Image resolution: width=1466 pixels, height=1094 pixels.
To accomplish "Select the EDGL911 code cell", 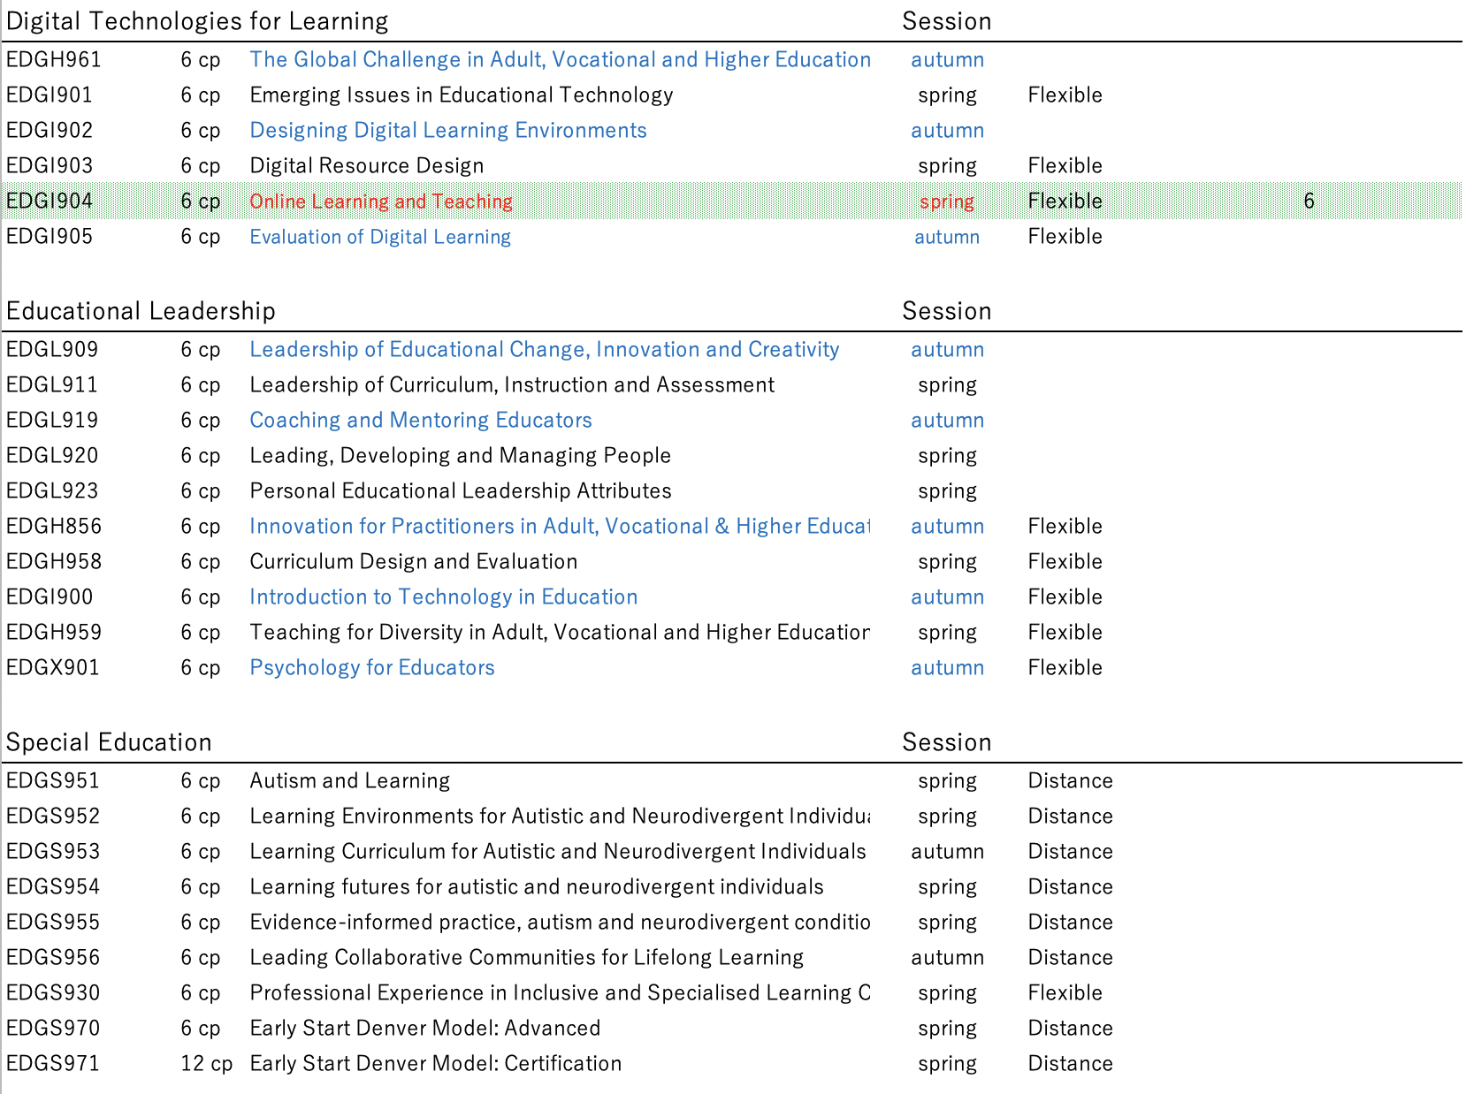I will (x=52, y=384).
